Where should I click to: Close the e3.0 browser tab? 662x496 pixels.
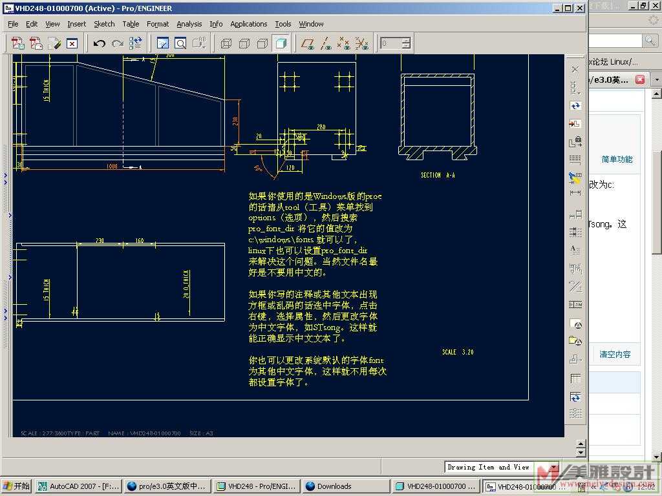click(x=641, y=79)
